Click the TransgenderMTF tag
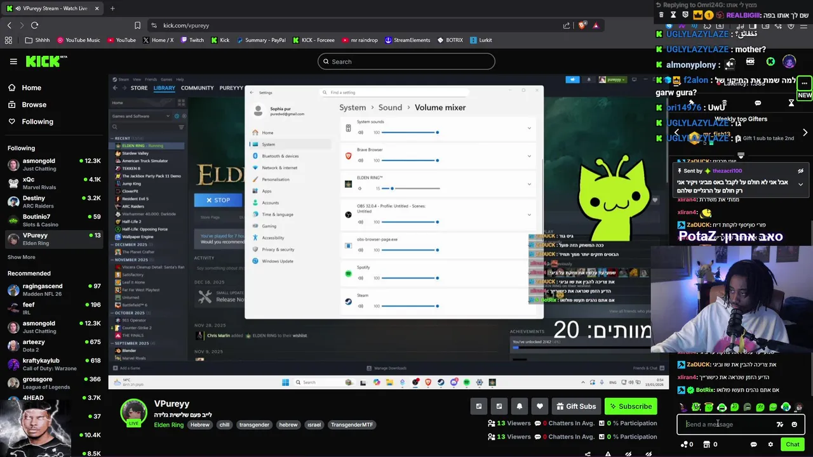Viewport: 813px width, 457px height. pos(352,425)
